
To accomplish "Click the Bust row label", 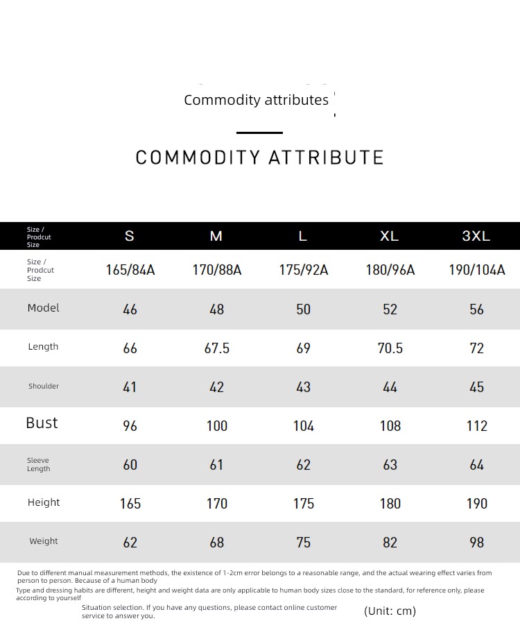I will [42, 423].
